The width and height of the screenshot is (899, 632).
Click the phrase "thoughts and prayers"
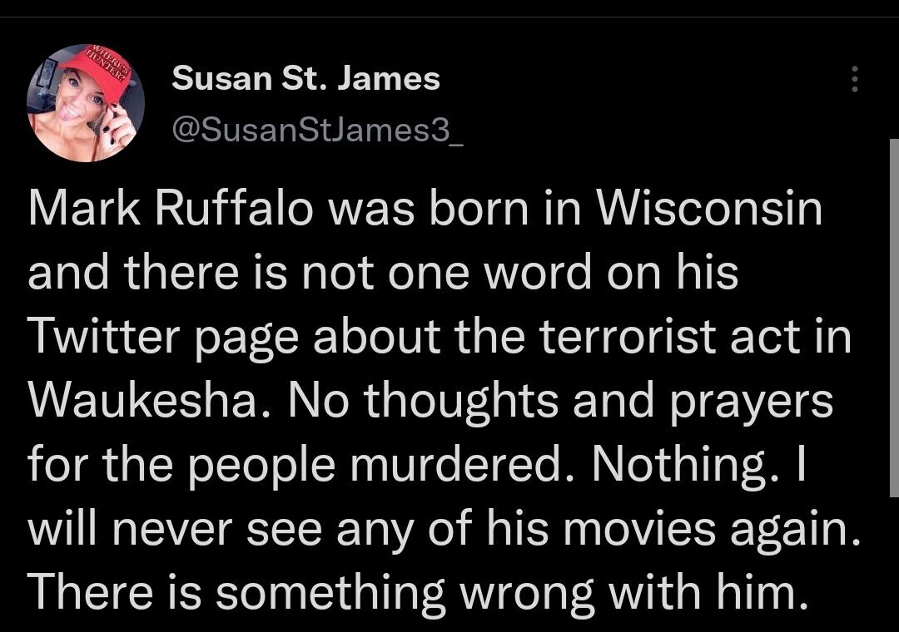coord(598,401)
